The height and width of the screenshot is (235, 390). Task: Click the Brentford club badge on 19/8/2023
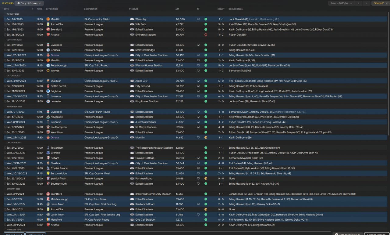(x=48, y=30)
